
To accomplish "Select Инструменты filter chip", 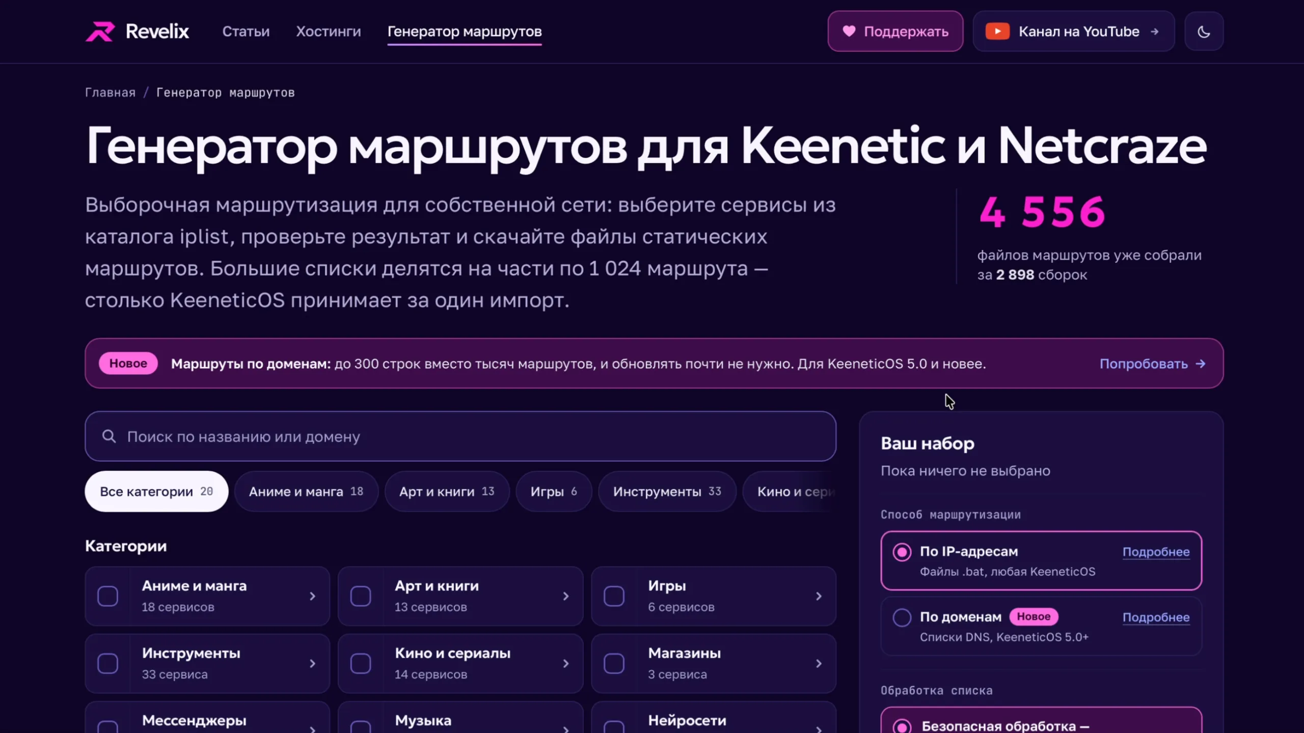I will tap(667, 491).
